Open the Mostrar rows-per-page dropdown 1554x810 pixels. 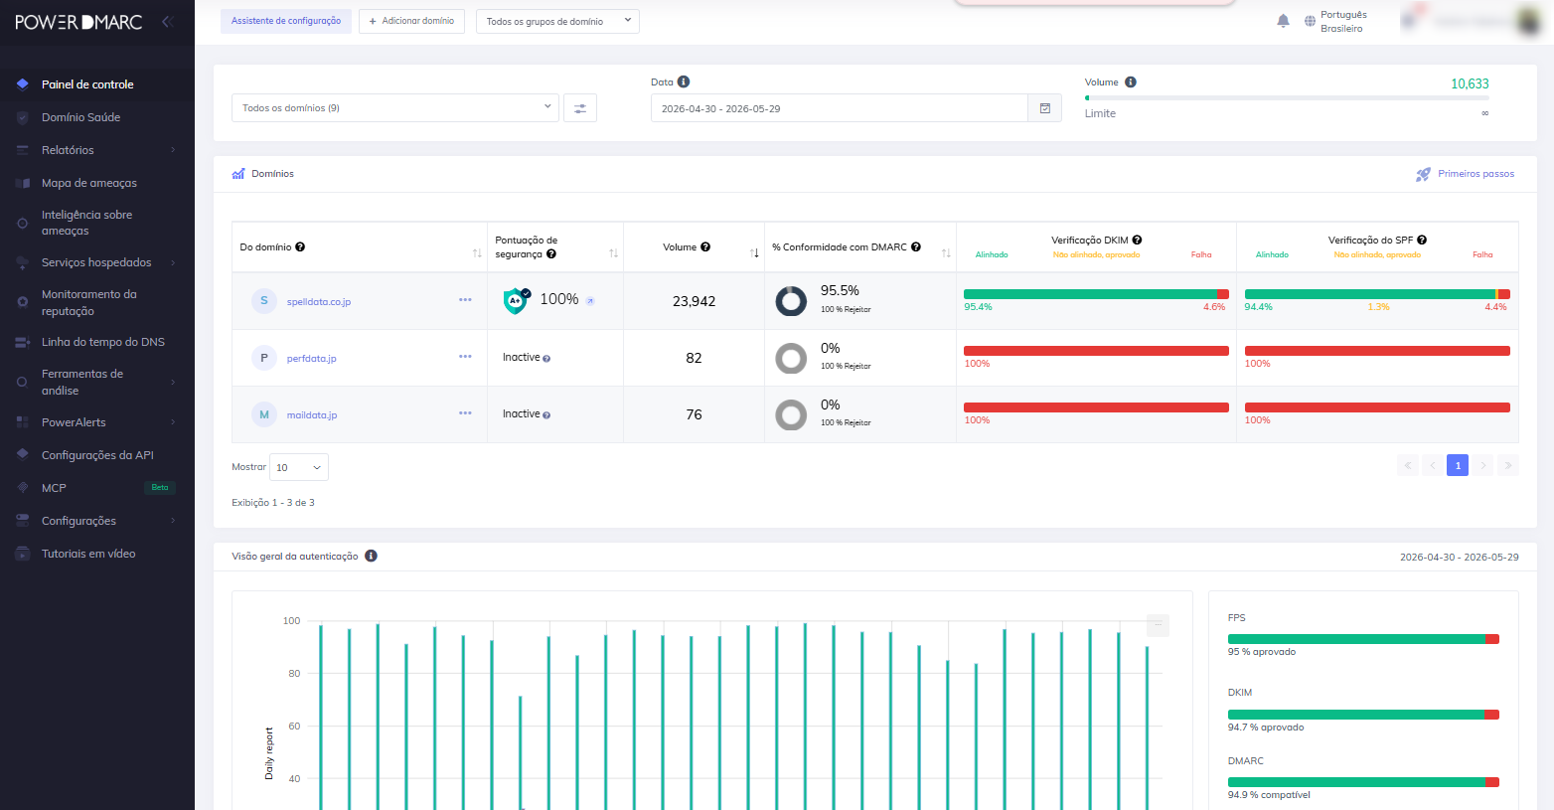click(299, 467)
